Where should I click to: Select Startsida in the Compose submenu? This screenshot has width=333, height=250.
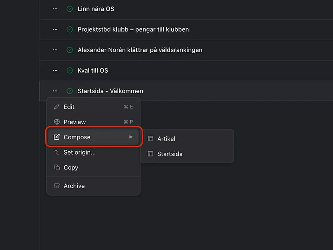pyautogui.click(x=170, y=154)
